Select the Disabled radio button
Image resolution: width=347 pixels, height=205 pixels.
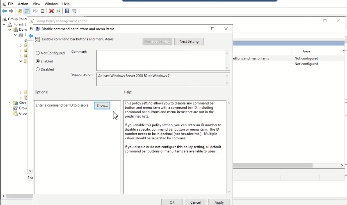(x=38, y=69)
